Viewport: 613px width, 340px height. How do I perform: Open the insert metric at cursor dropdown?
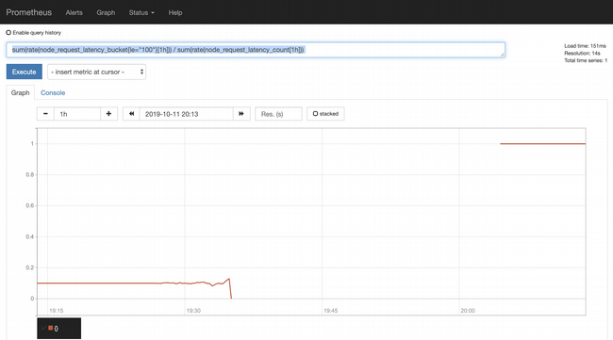pos(96,72)
